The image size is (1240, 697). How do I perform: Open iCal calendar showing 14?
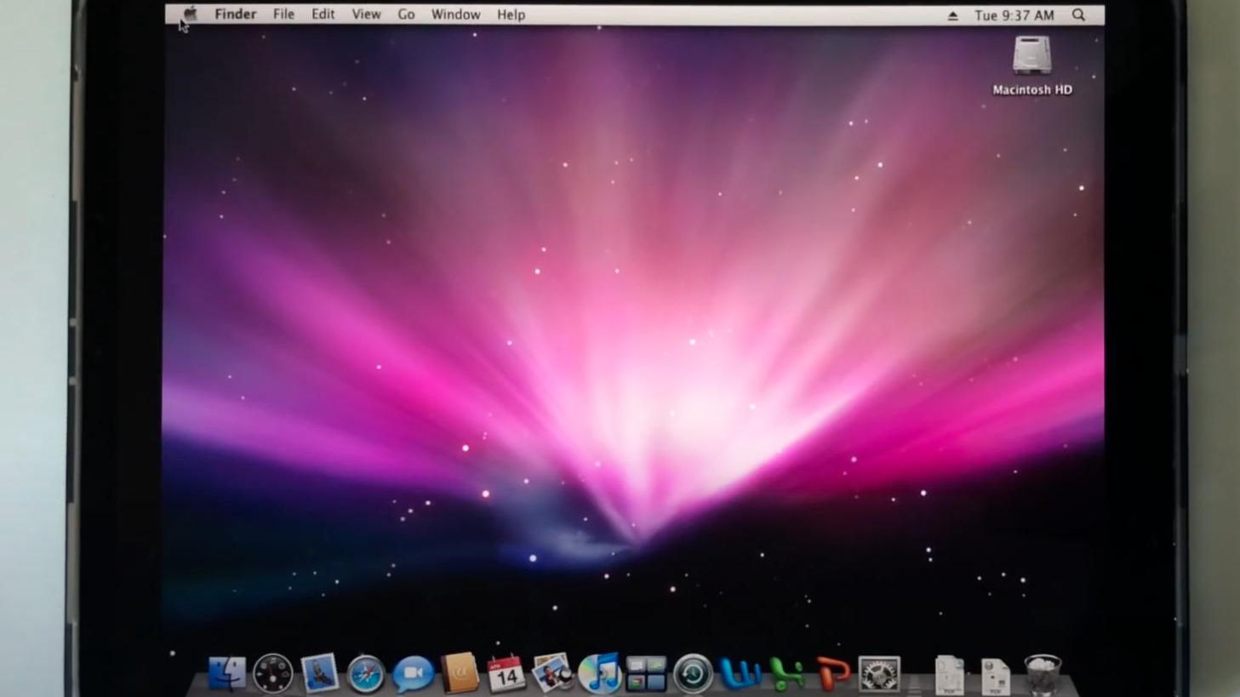click(x=506, y=674)
